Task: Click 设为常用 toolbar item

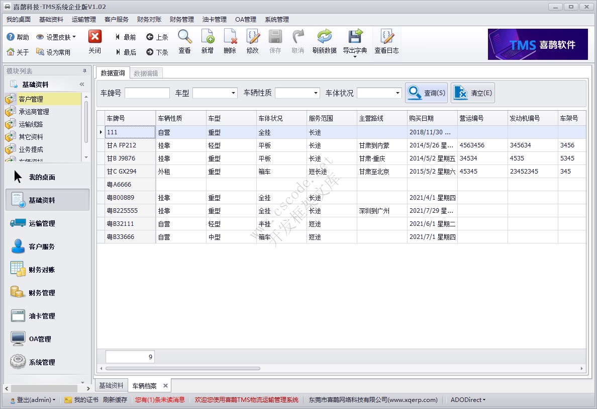Action: pyautogui.click(x=53, y=52)
